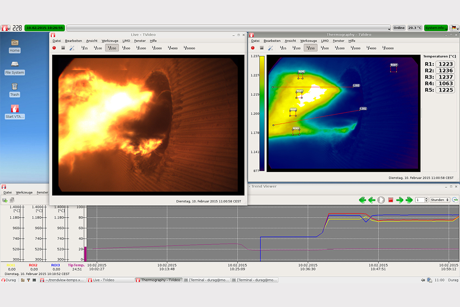Open the Stunden time unit dropdown
The height and width of the screenshot is (307, 460).
(440, 200)
